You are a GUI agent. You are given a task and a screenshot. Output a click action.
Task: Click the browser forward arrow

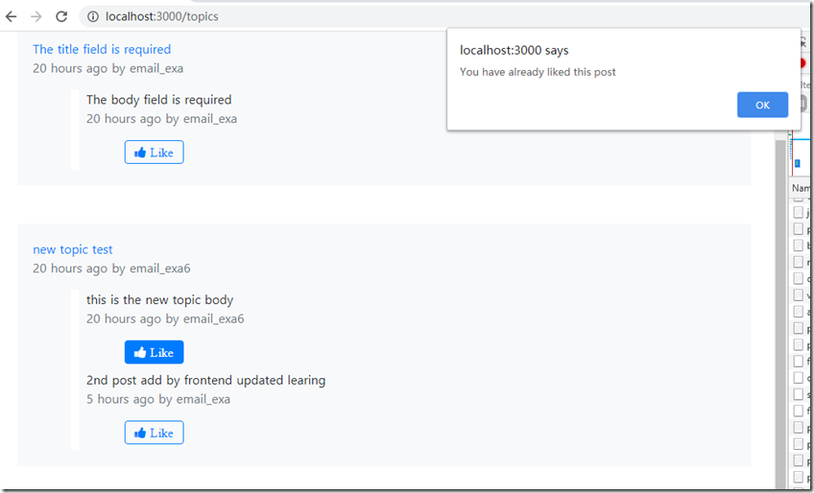(x=36, y=16)
